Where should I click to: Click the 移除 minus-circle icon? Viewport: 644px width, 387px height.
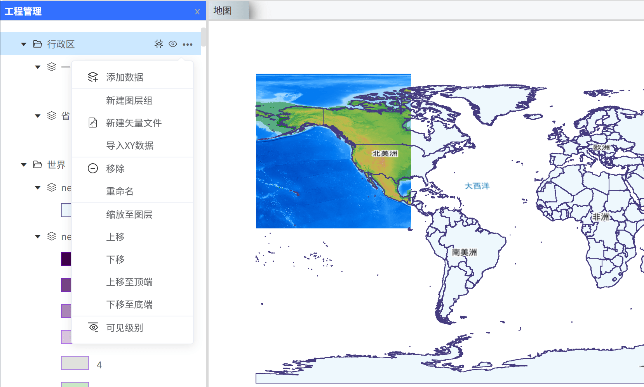(x=93, y=168)
